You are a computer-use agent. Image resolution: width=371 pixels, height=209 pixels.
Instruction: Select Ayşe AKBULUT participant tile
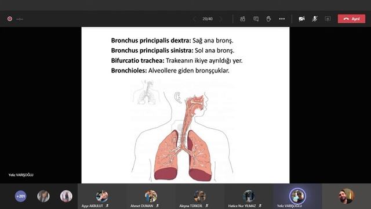point(102,196)
